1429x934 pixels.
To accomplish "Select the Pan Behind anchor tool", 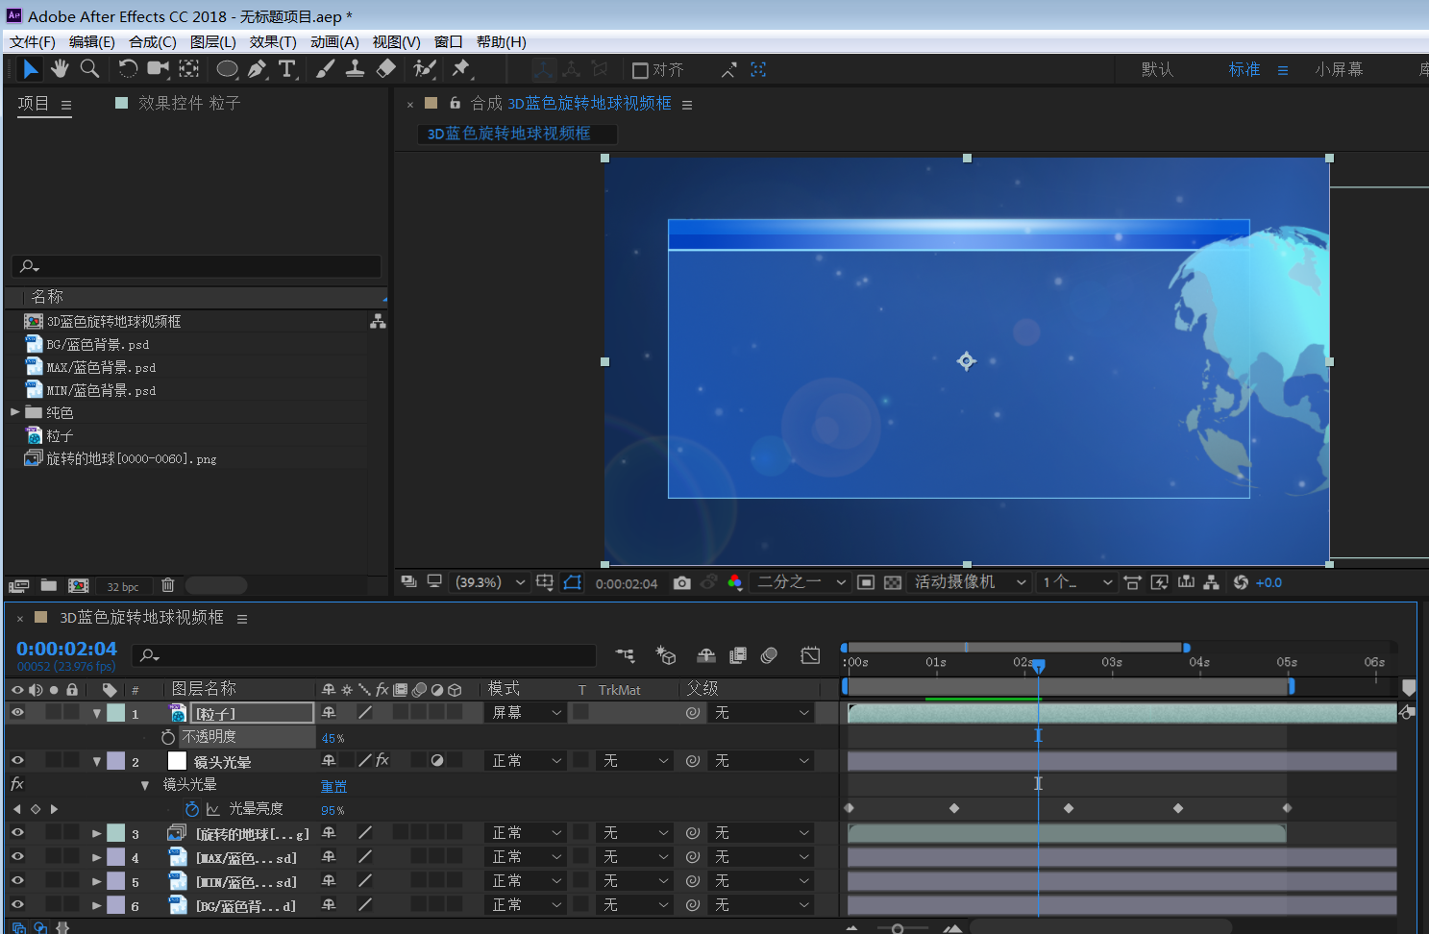I will pyautogui.click(x=189, y=69).
